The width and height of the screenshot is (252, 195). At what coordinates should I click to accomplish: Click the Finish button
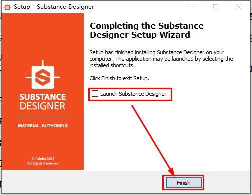coord(184,183)
